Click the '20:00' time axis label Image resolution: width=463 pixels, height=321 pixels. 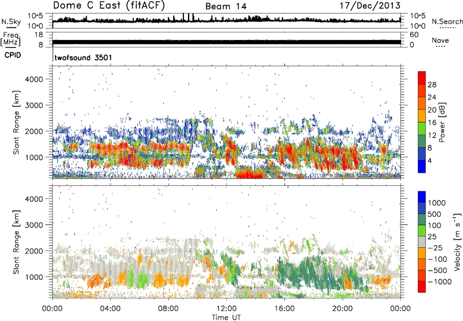342,309
